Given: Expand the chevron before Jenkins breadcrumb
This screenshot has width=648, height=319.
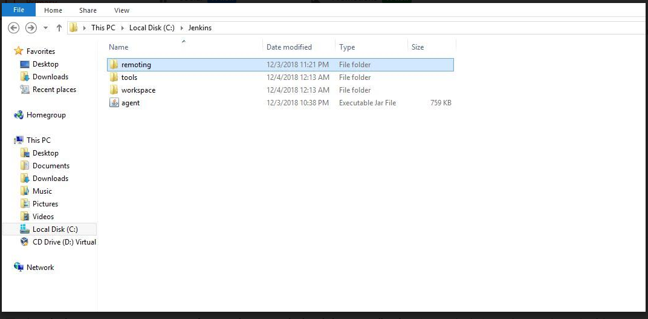Looking at the screenshot, I should (182, 28).
